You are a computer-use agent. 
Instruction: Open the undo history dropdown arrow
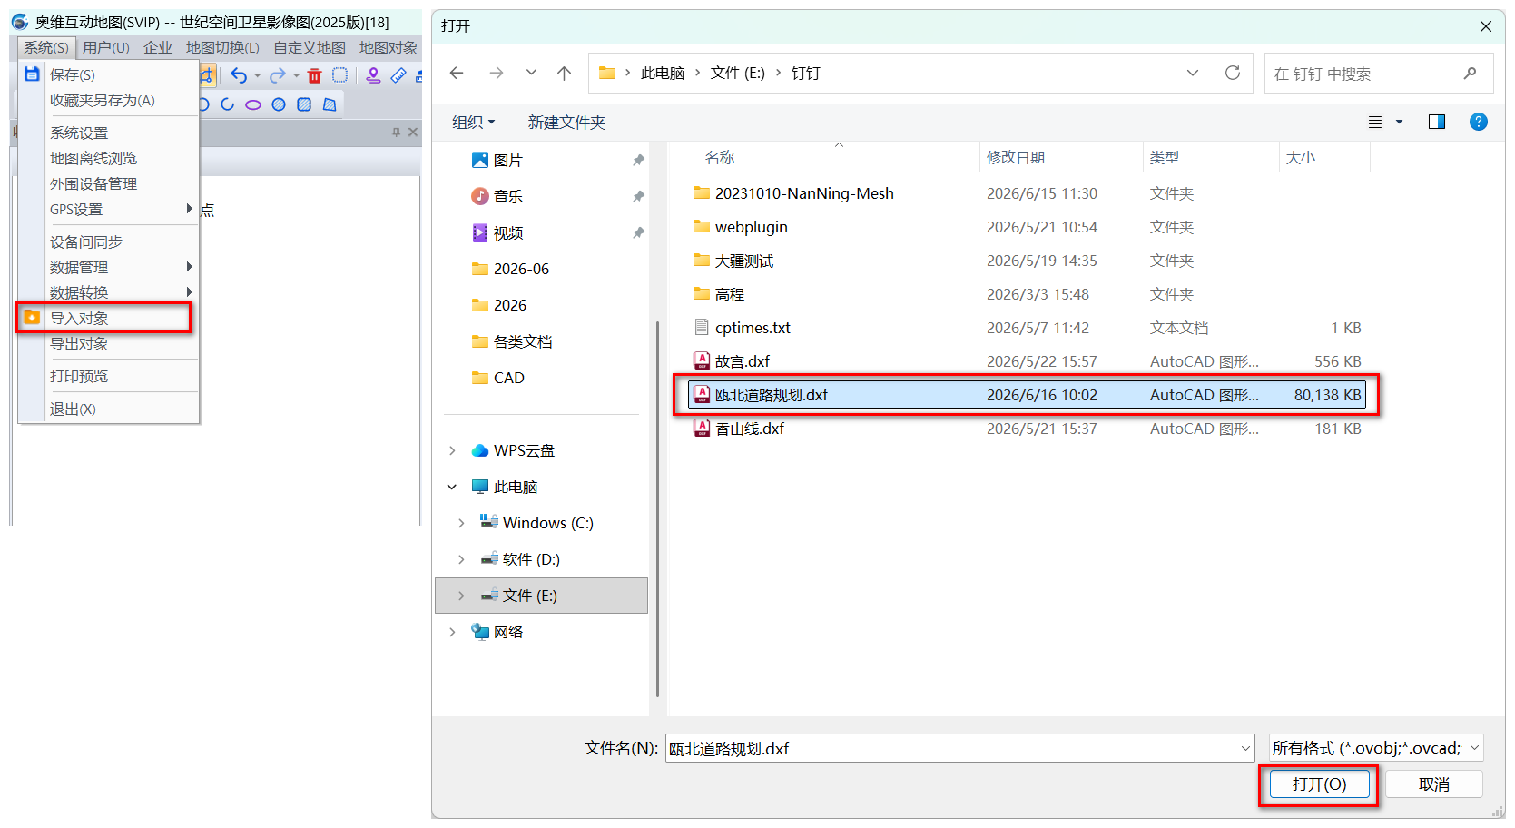pos(257,76)
